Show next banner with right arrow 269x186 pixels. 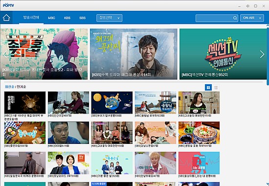pos(262,54)
